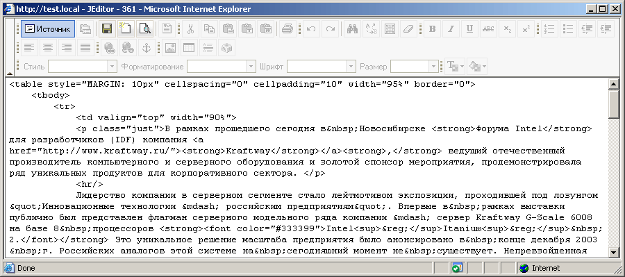Click the Copy icon

coord(209,29)
